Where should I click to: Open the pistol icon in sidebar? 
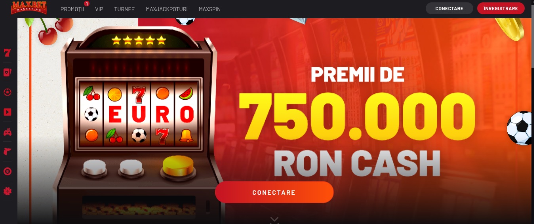pos(7,152)
